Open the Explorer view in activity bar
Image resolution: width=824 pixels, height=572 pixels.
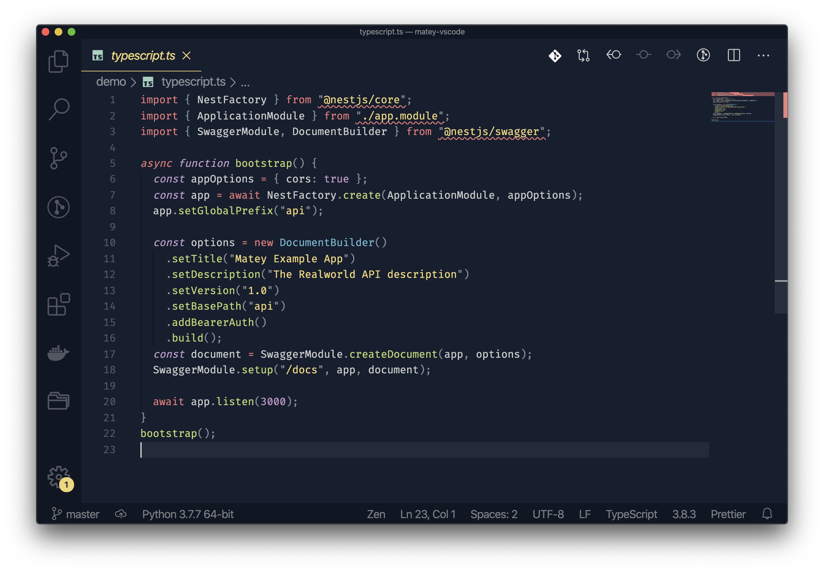[x=58, y=61]
